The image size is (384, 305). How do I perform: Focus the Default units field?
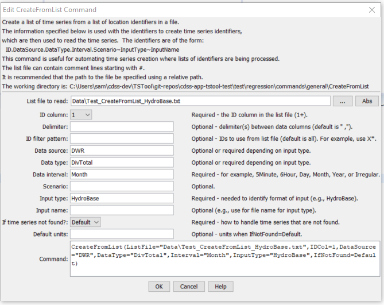tap(122, 234)
